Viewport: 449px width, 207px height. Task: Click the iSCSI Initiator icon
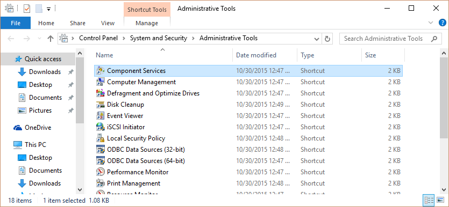pos(100,127)
